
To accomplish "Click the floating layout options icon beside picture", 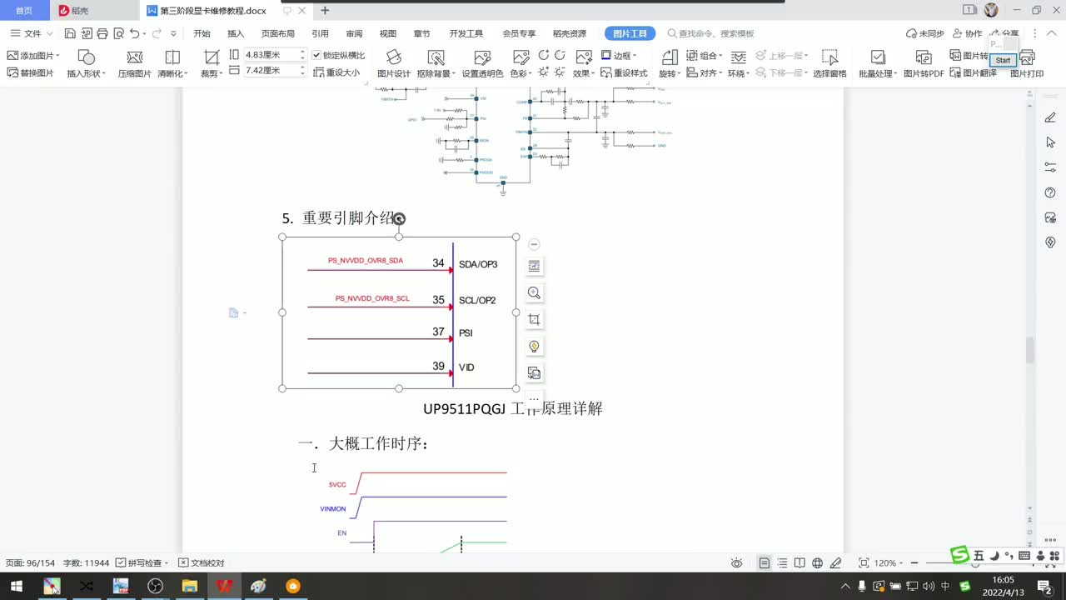I will click(534, 266).
